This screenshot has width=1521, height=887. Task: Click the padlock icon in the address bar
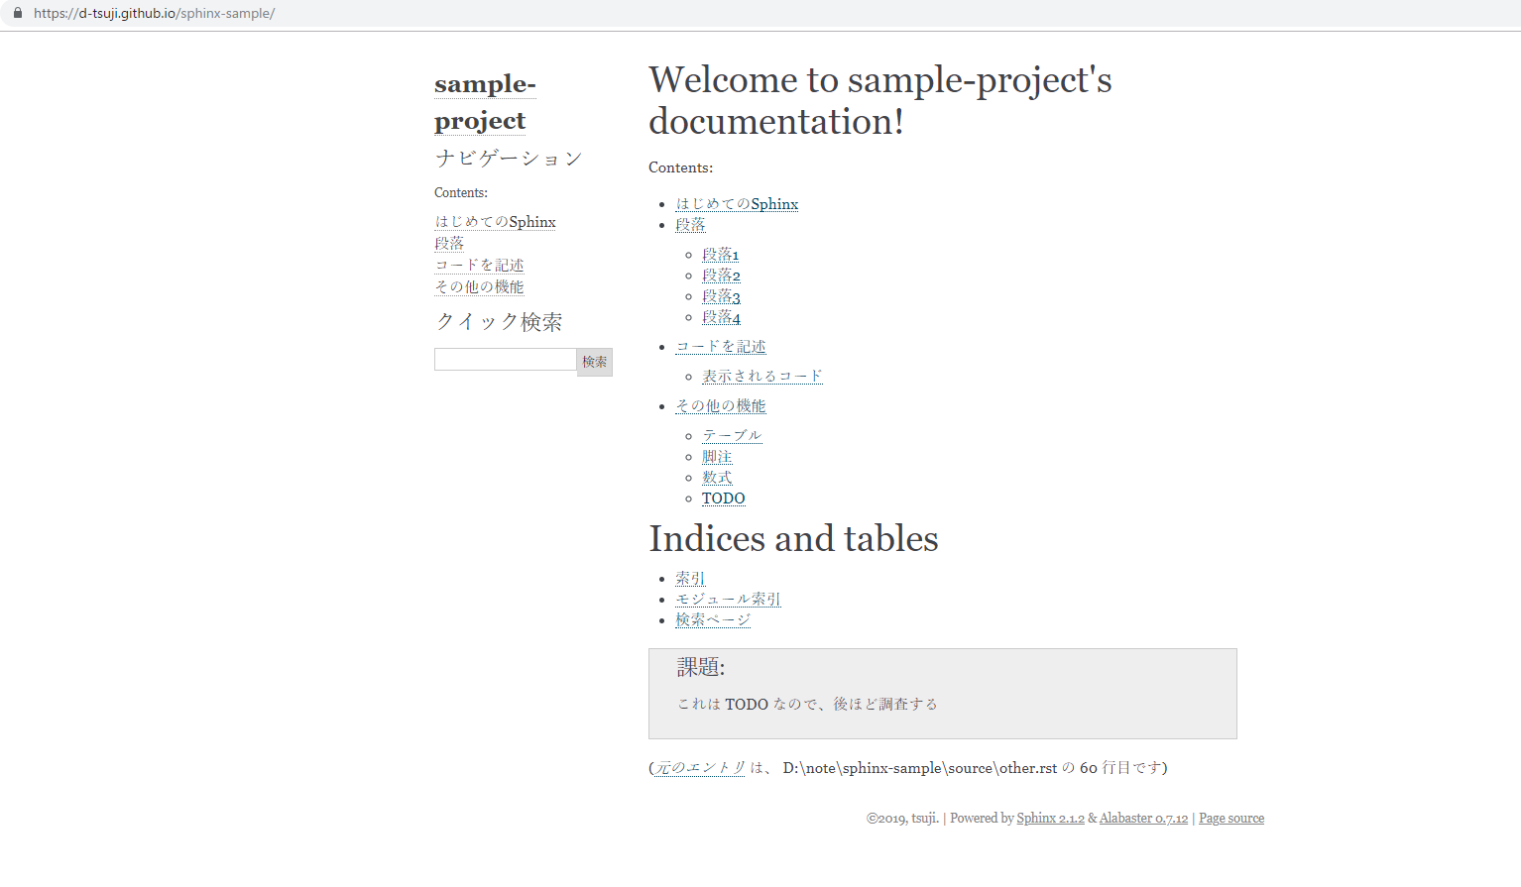click(x=20, y=13)
